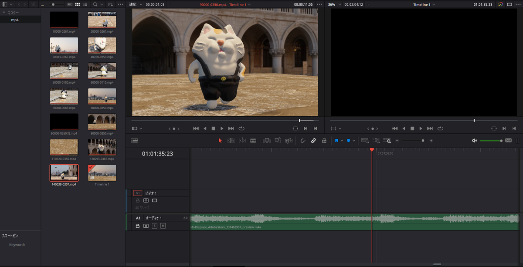Open the 36% viewer zoom dropdown
Image resolution: width=523 pixels, height=267 pixels.
pos(334,4)
